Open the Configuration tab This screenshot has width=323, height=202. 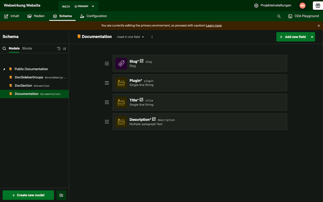pos(94,16)
